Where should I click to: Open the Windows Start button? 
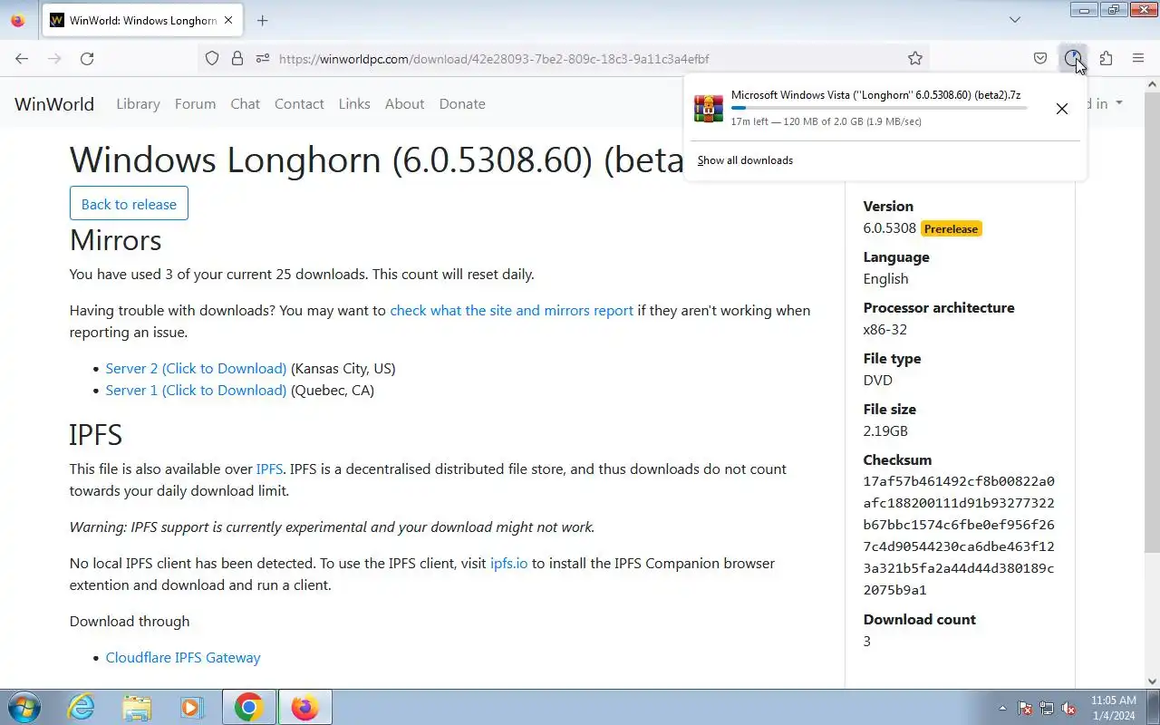(23, 707)
